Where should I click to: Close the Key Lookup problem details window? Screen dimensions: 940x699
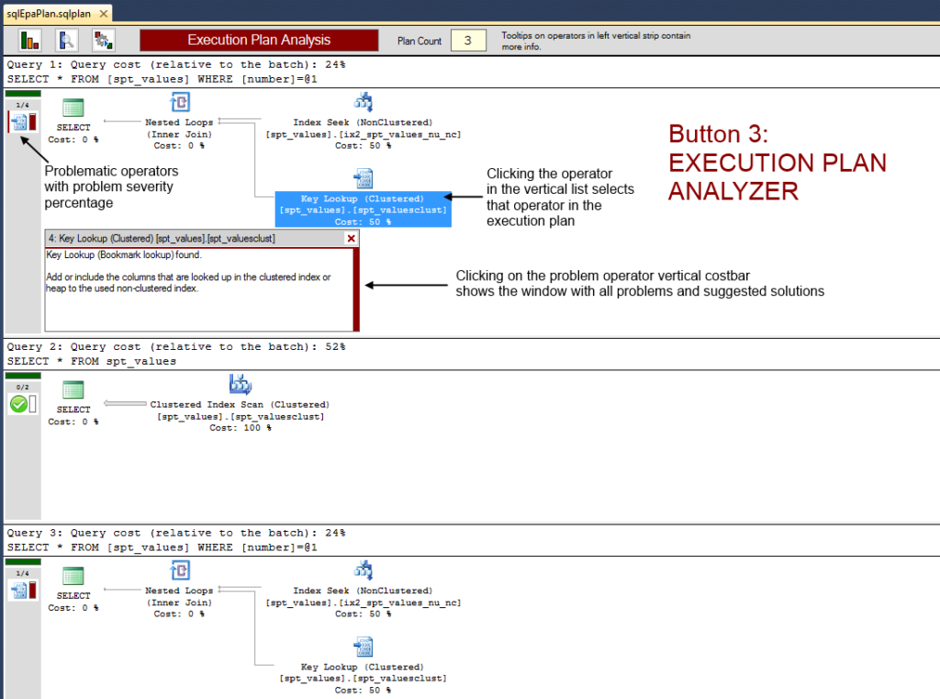[x=350, y=238]
